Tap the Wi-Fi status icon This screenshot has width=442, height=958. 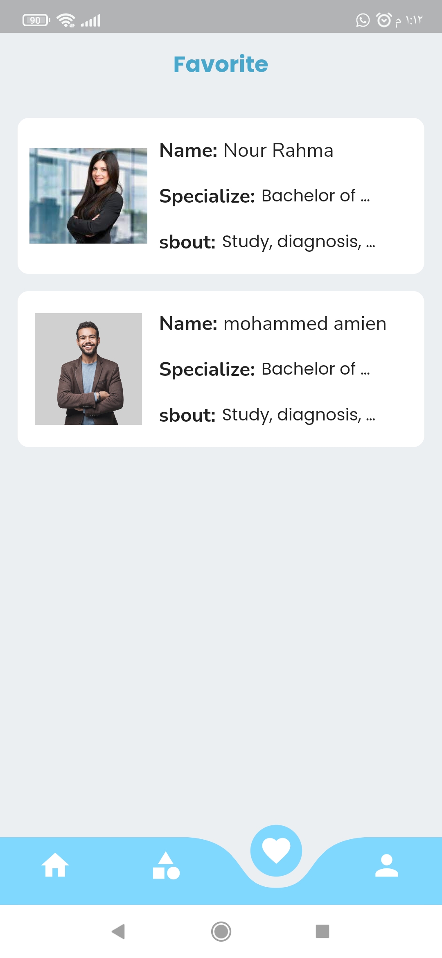pos(65,20)
